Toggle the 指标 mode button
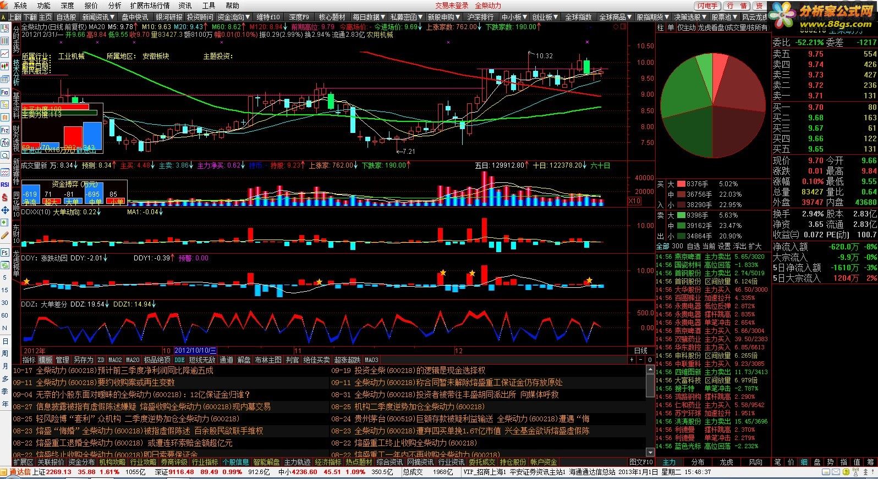This screenshot has width=878, height=479. tap(29, 360)
